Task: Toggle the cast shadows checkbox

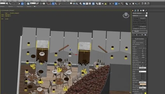Action: pyautogui.click(x=146, y=59)
